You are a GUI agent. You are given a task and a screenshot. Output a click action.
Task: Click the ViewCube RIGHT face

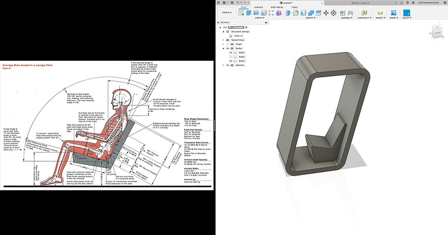coord(438,33)
